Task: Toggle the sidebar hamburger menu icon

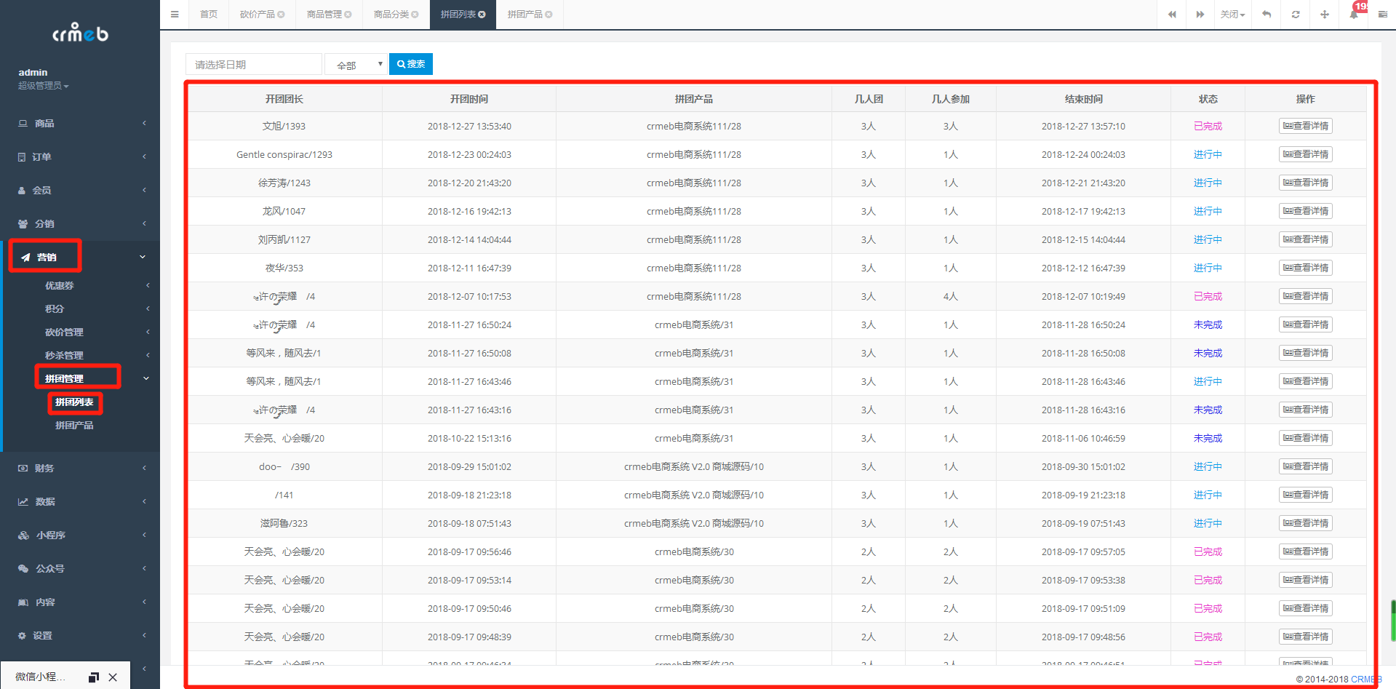Action: click(175, 15)
